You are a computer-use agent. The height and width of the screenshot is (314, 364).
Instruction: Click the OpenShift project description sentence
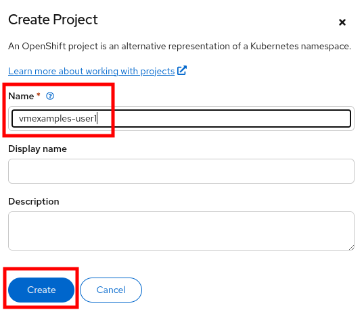[180, 47]
